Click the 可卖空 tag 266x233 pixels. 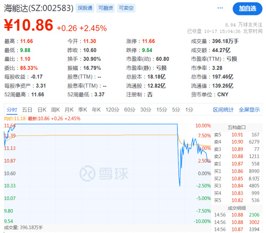tap(126, 8)
